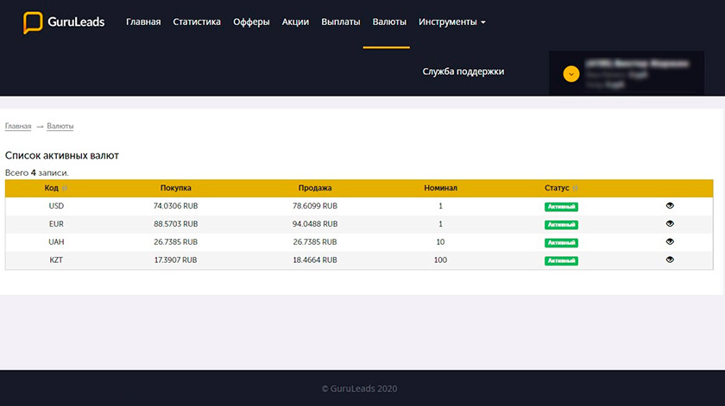Screen dimensions: 725x406
Task: Click the 88.5703 RUB purchase value
Action: [176, 223]
